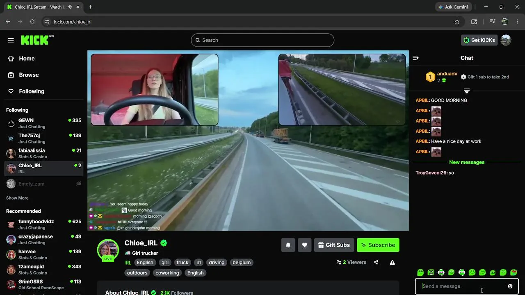
Task: Jump to New messages in chat
Action: [467, 162]
